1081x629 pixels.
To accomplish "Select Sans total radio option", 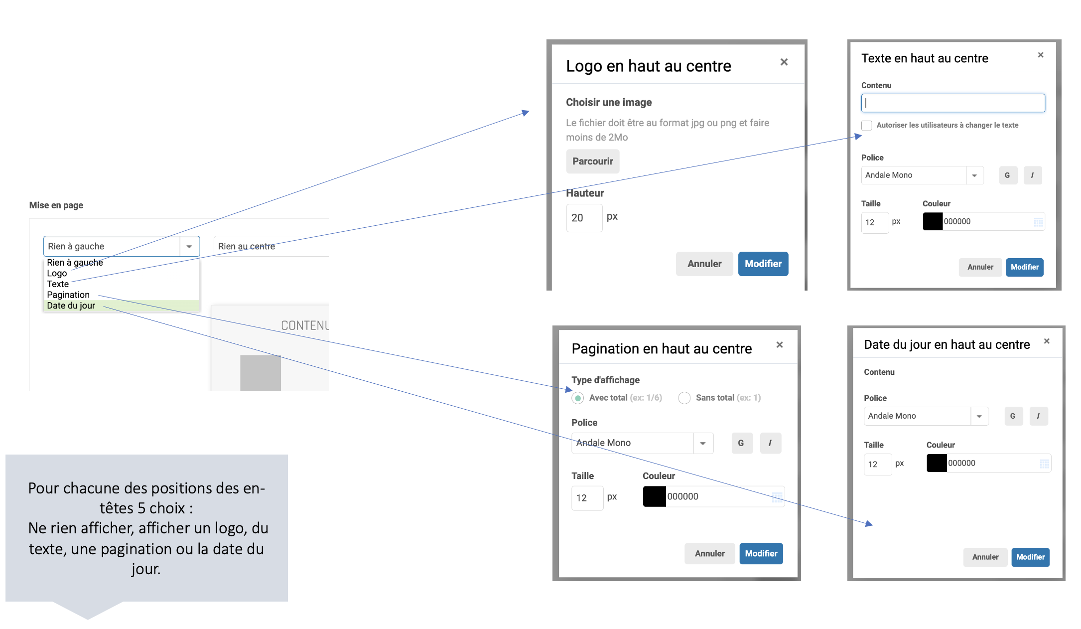I will tap(684, 398).
